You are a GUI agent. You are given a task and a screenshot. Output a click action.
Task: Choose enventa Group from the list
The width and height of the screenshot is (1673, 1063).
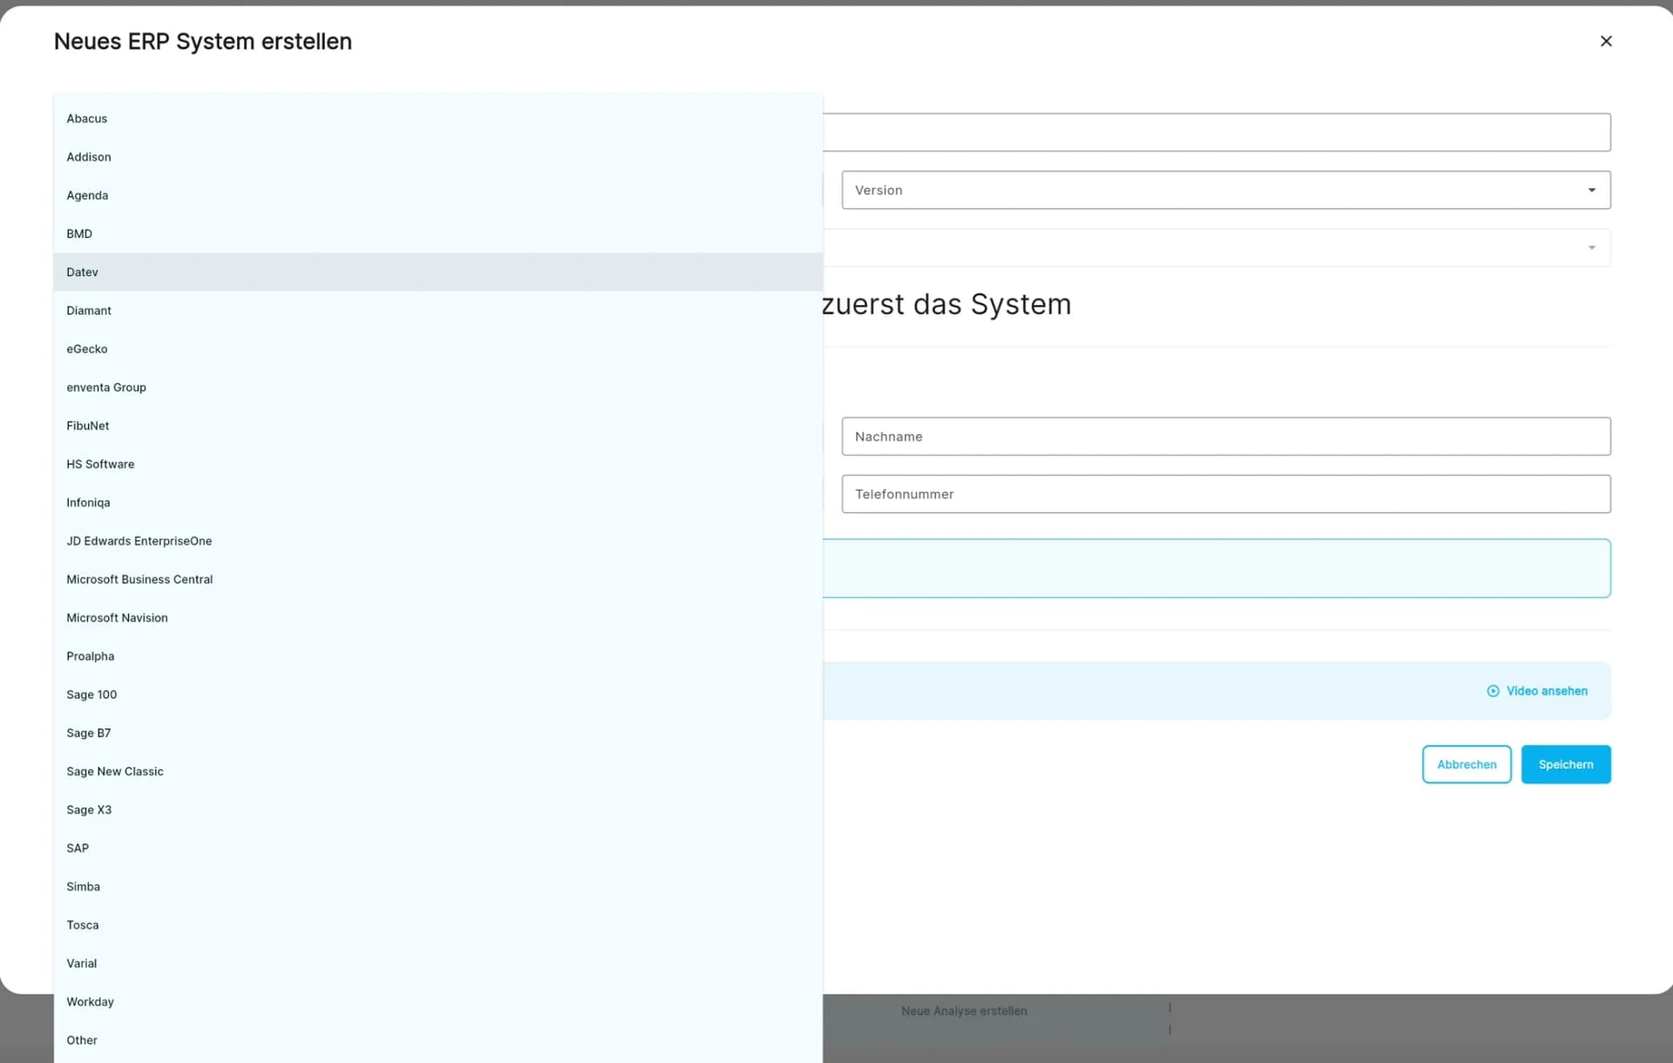438,387
